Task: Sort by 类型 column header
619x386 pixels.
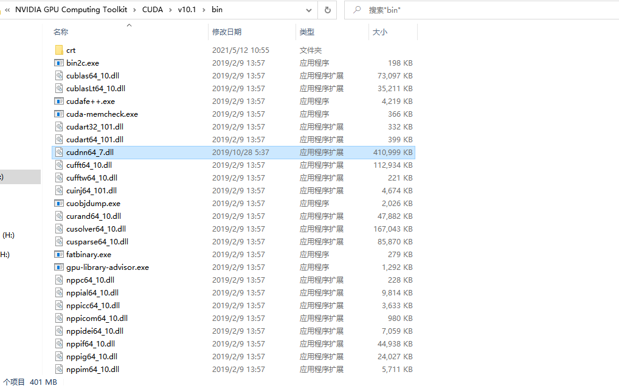Action: (x=306, y=32)
